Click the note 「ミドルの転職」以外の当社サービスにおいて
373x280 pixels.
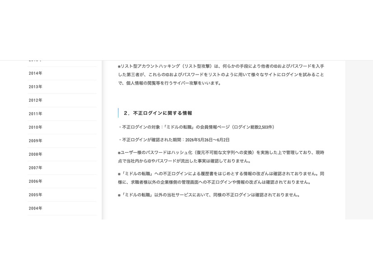point(209,195)
